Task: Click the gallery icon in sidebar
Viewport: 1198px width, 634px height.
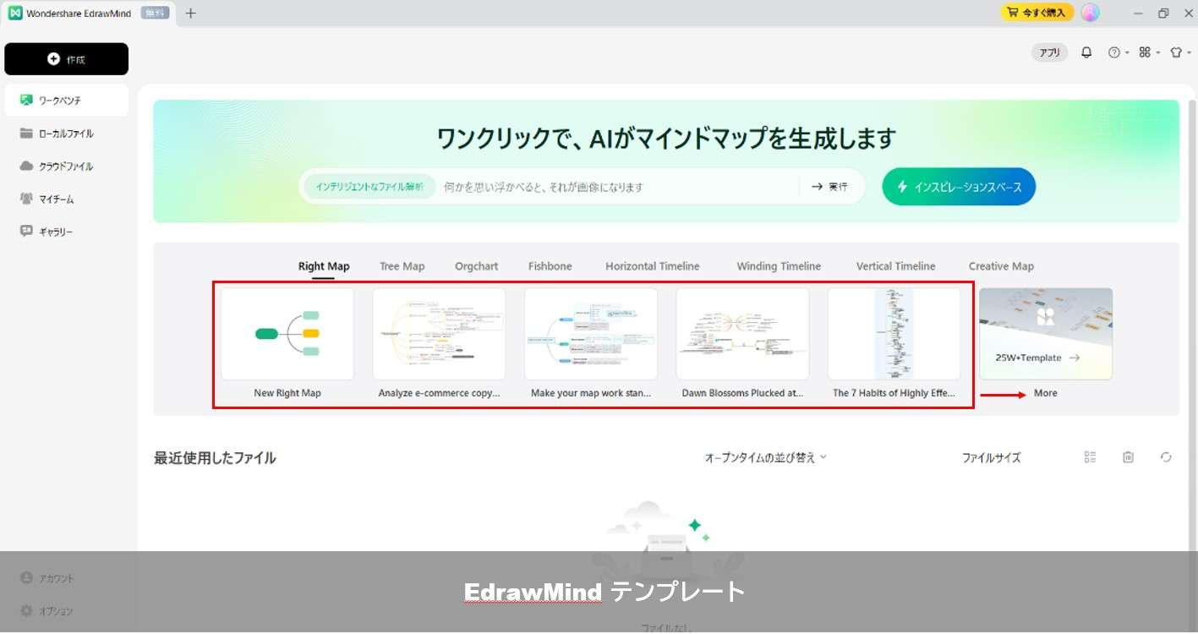Action: (26, 231)
